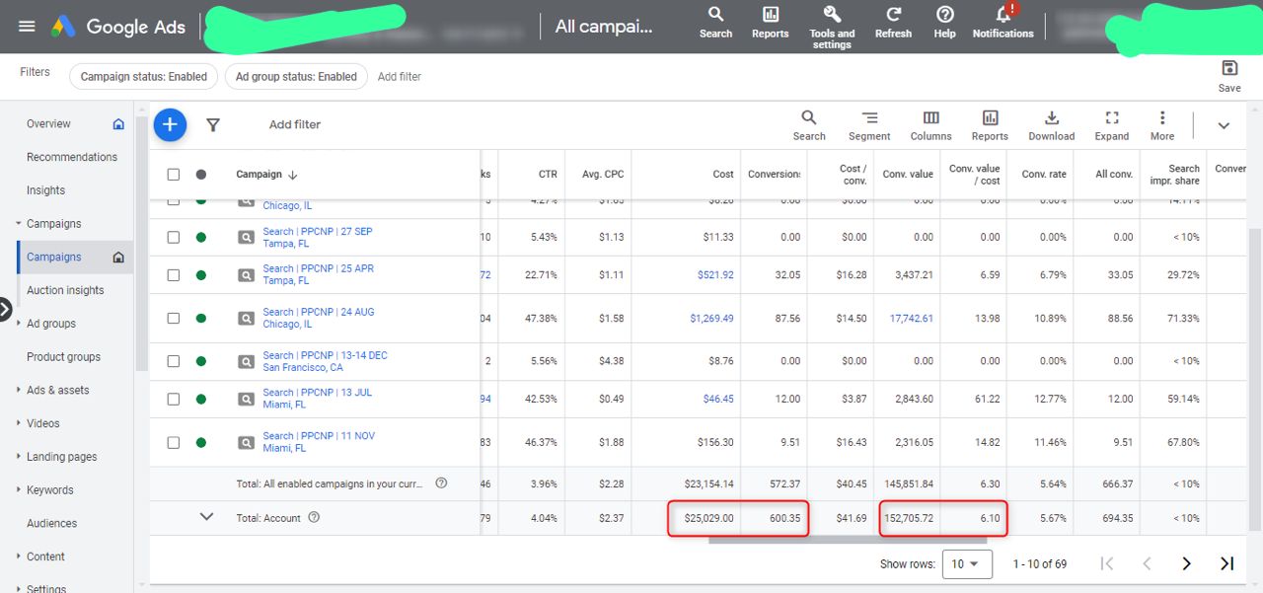
Task: Open Notifications bell
Action: (1003, 16)
